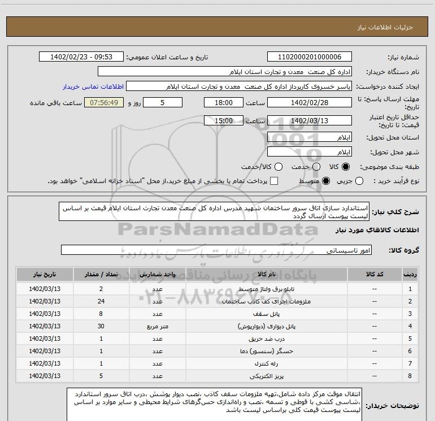Click the deadline time field 18:00
Screen dimensions: 435x421
coord(224,102)
